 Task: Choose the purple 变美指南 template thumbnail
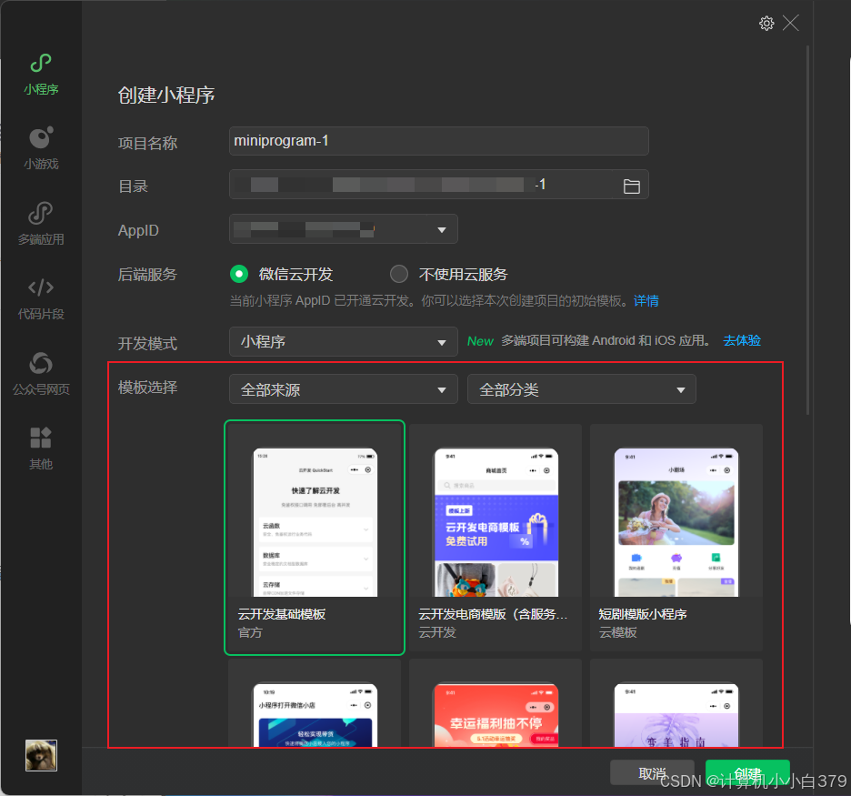676,714
